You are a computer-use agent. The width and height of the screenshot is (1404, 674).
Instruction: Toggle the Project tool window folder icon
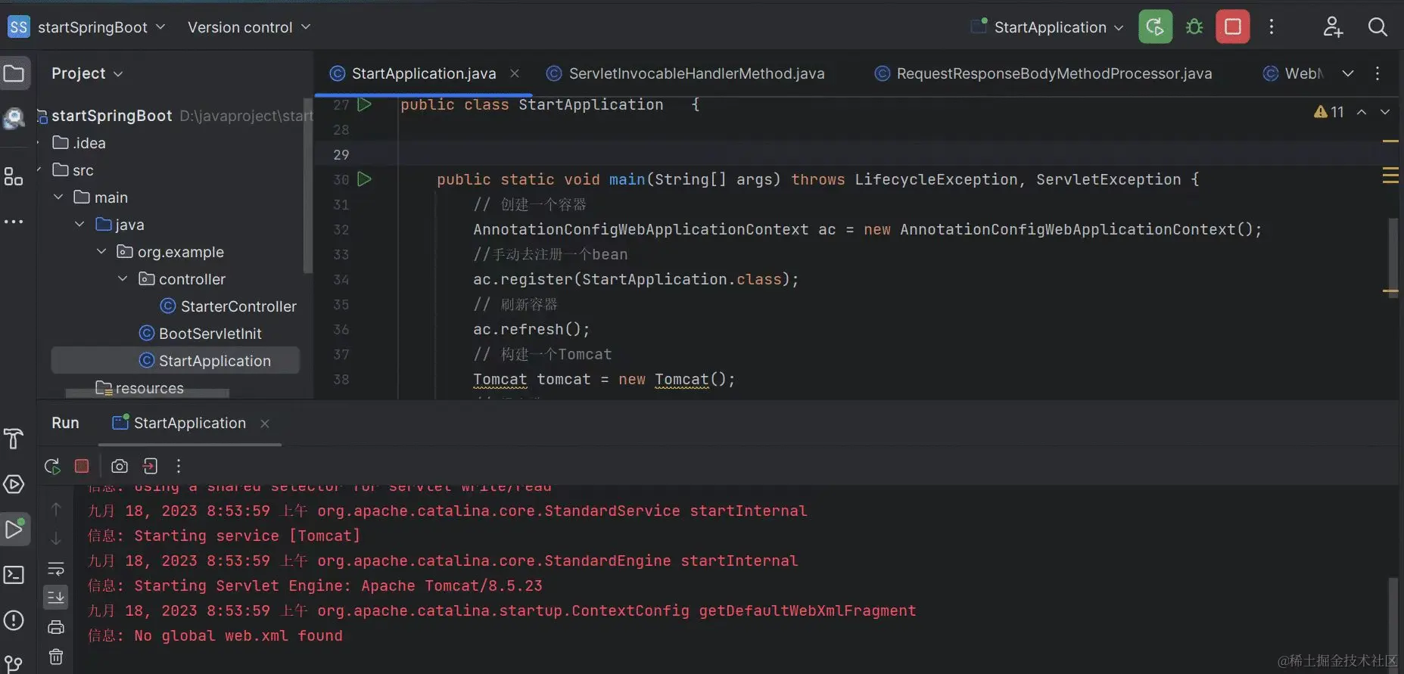point(14,73)
